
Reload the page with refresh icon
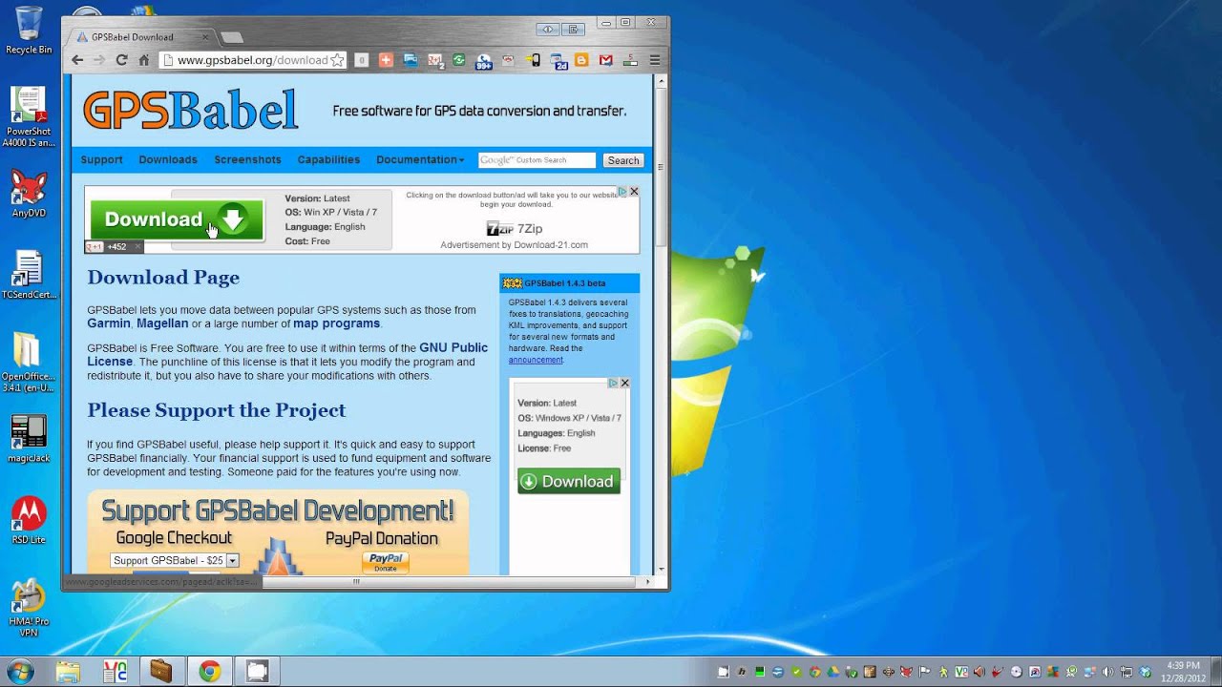[121, 60]
